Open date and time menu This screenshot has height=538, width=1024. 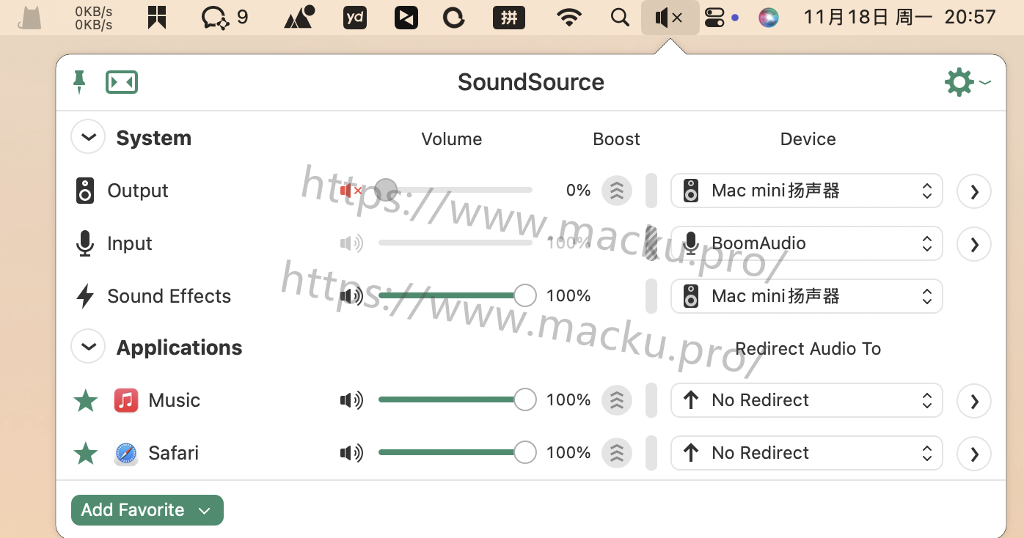coord(900,18)
